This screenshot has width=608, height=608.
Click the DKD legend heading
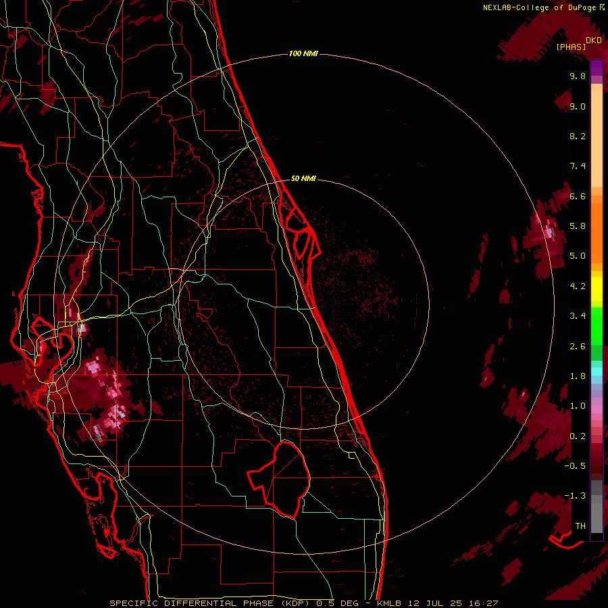pyautogui.click(x=594, y=40)
